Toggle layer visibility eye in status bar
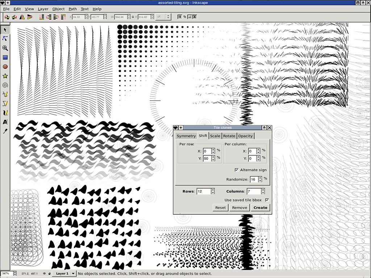The height and width of the screenshot is (278, 371). click(x=44, y=274)
